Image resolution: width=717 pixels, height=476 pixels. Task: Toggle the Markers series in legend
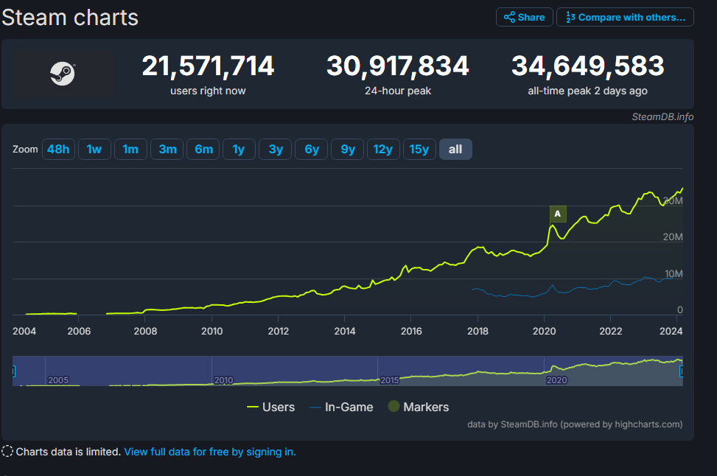tap(419, 407)
